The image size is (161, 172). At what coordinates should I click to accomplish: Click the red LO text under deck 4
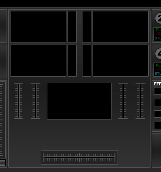coord(158,69)
